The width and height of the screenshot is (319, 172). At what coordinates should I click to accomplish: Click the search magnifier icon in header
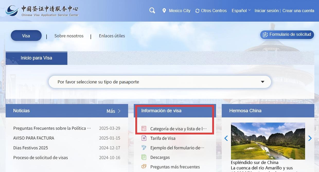coord(152,11)
